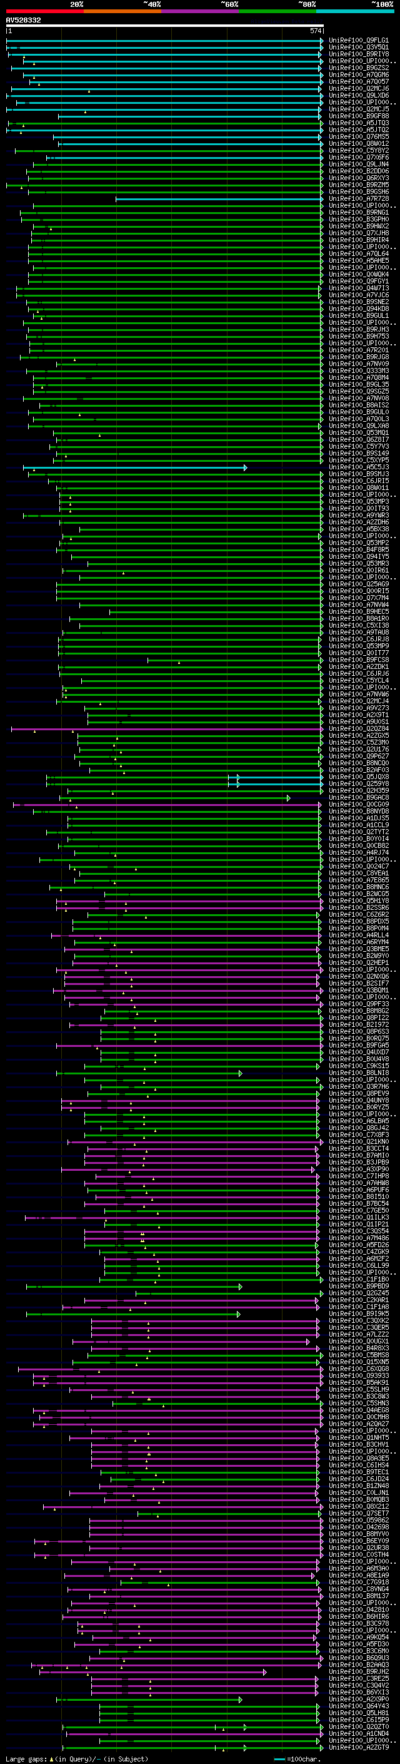Select hit label UniRef100_Q5JQX8

pyautogui.click(x=359, y=777)
